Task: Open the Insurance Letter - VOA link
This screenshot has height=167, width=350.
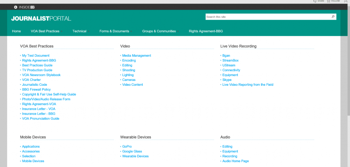Action: click(39, 109)
